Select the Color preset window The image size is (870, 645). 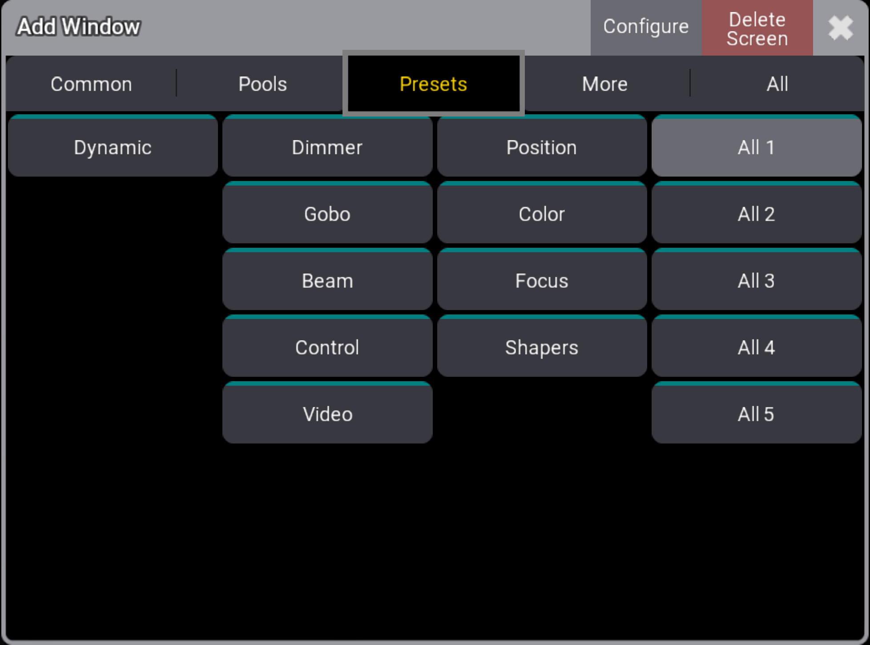(x=541, y=214)
